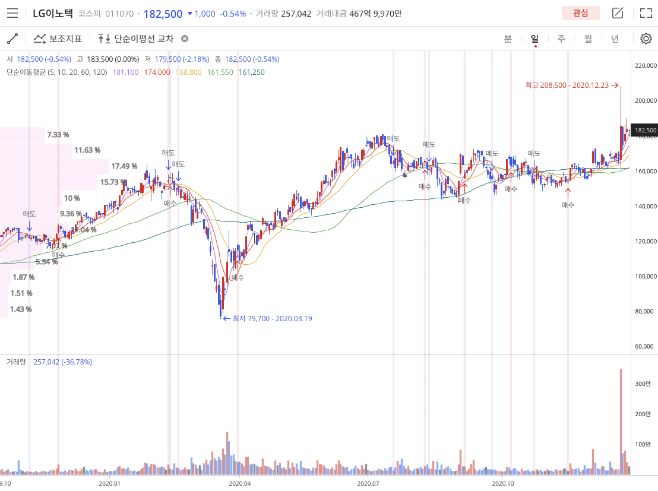Open the memo edit icon
658x491 pixels.
617,13
